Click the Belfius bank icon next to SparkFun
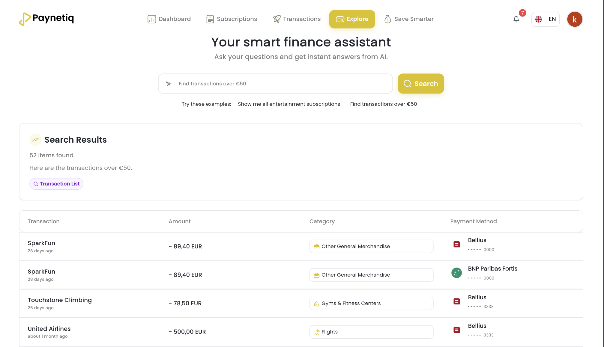604x347 pixels. pyautogui.click(x=456, y=244)
